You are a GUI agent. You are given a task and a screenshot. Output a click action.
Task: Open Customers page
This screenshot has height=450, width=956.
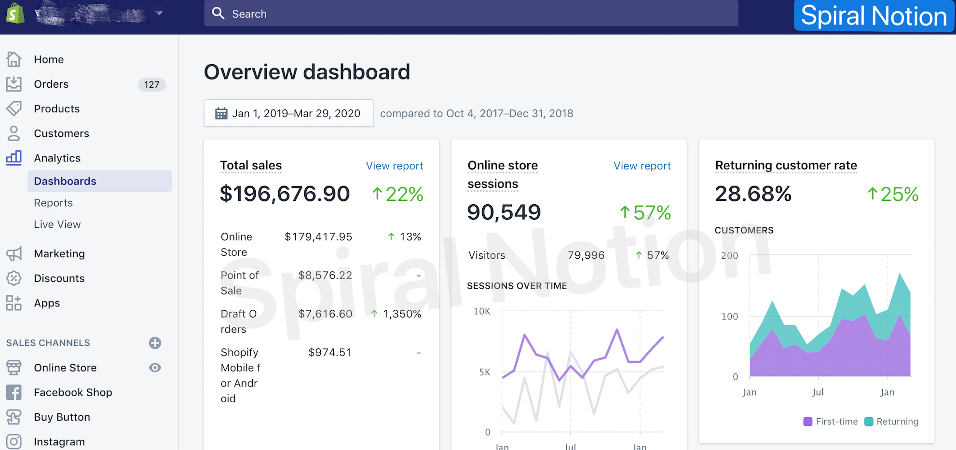coord(62,133)
